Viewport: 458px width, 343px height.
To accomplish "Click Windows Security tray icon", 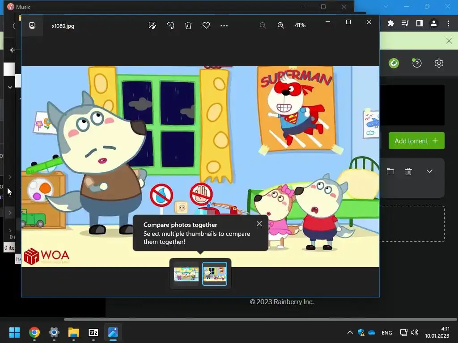I will tap(361, 332).
